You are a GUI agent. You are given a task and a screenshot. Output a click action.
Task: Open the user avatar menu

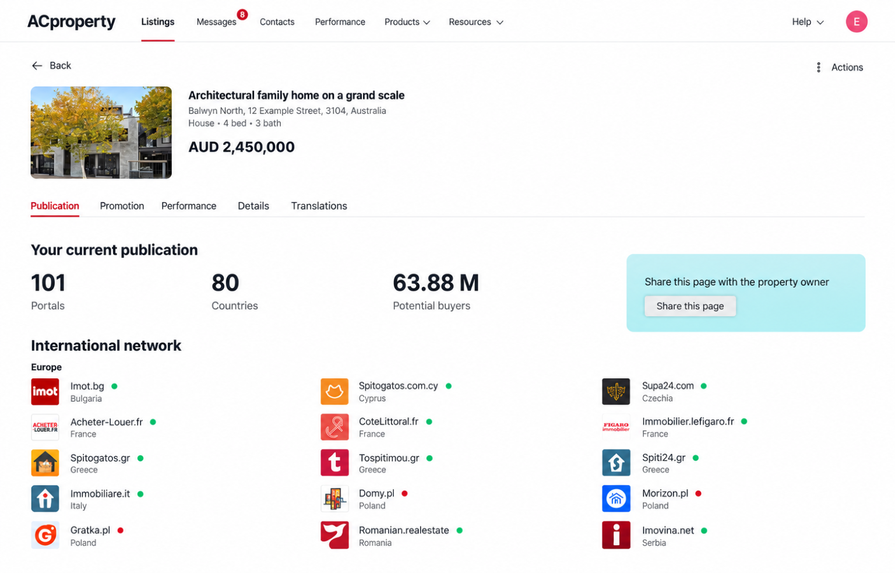pyautogui.click(x=857, y=22)
